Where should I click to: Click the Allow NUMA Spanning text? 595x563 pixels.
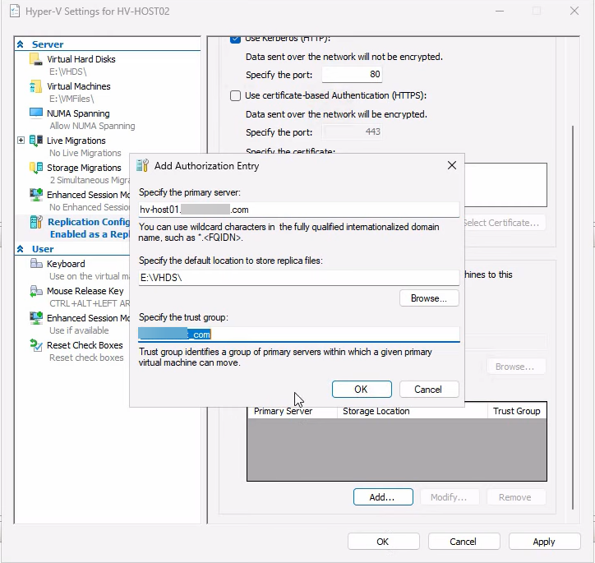[x=92, y=126]
